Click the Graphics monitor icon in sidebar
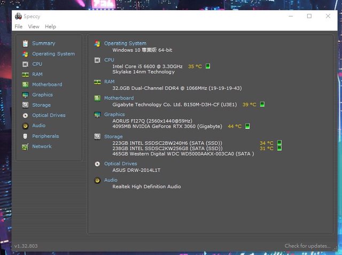 pos(25,95)
